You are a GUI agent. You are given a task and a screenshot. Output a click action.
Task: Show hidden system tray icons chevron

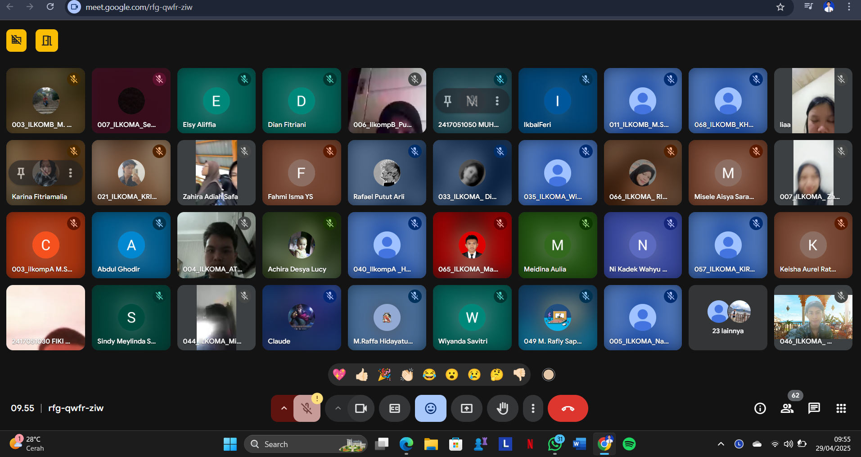point(721,444)
